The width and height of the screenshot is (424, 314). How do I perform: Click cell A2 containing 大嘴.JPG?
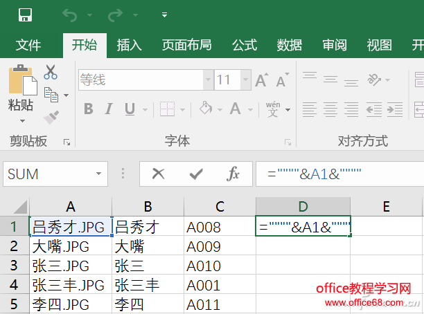(x=71, y=246)
